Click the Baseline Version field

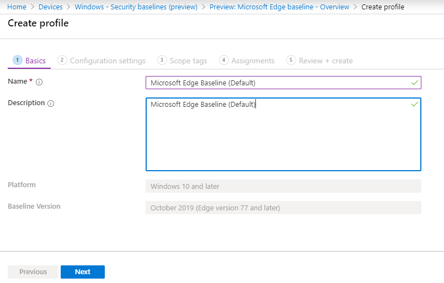[283, 208]
